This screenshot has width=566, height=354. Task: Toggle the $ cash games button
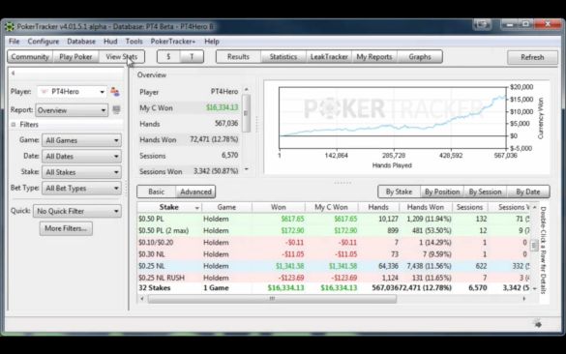pyautogui.click(x=168, y=57)
